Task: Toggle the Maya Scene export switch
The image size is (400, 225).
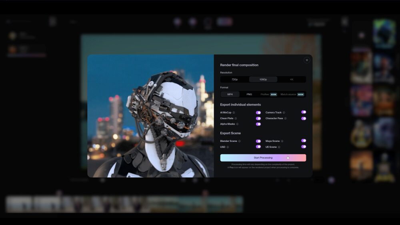Action: [x=304, y=141]
